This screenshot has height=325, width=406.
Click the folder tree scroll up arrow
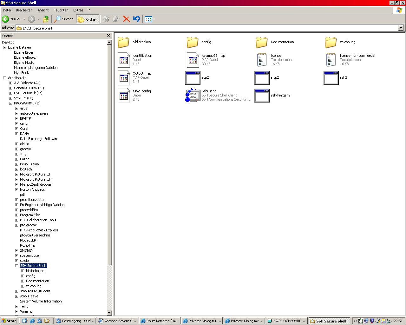(x=109, y=42)
